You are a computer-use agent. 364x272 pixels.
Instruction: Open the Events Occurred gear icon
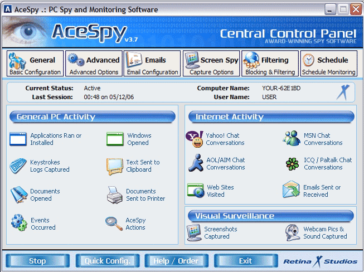pyautogui.click(x=18, y=222)
